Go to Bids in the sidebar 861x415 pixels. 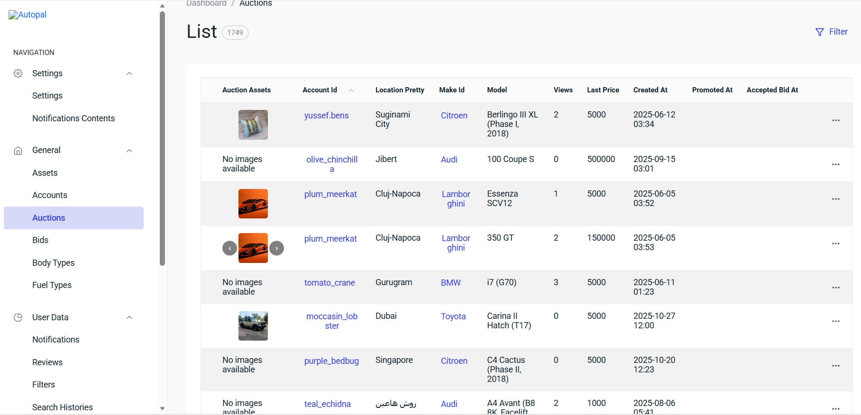point(40,240)
